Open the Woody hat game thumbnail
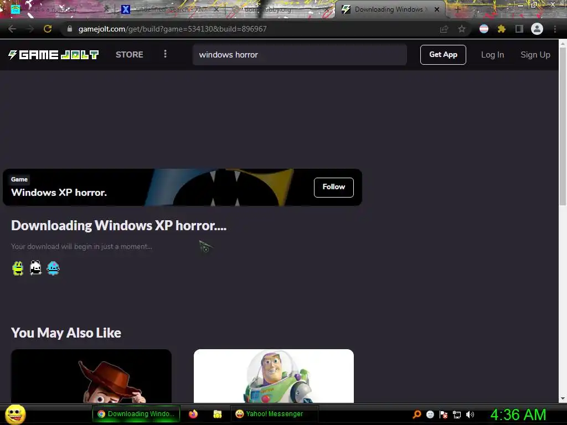The width and height of the screenshot is (567, 425). [x=91, y=376]
